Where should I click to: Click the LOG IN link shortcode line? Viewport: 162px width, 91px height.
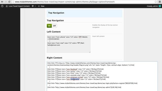pyautogui.click(x=84, y=87)
